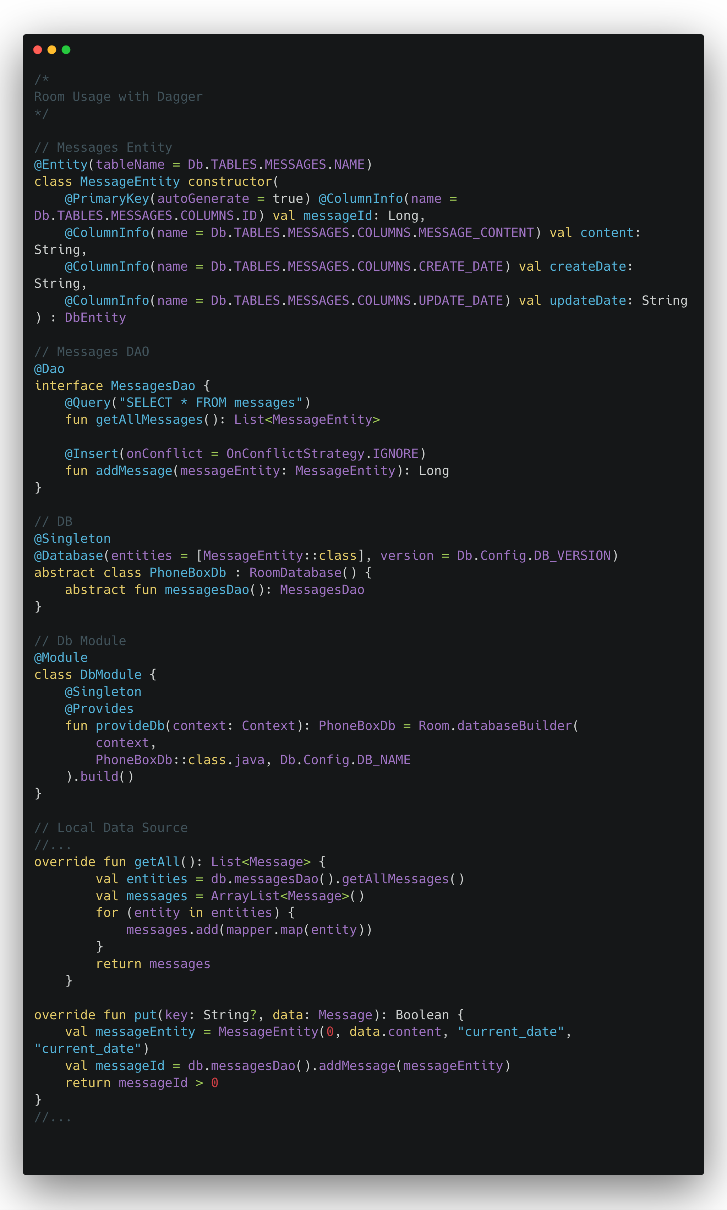Viewport: 727px width, 1210px height.
Task: Click the @Insert annotation
Action: tap(91, 454)
